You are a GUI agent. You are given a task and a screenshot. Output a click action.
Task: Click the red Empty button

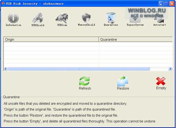point(161,83)
